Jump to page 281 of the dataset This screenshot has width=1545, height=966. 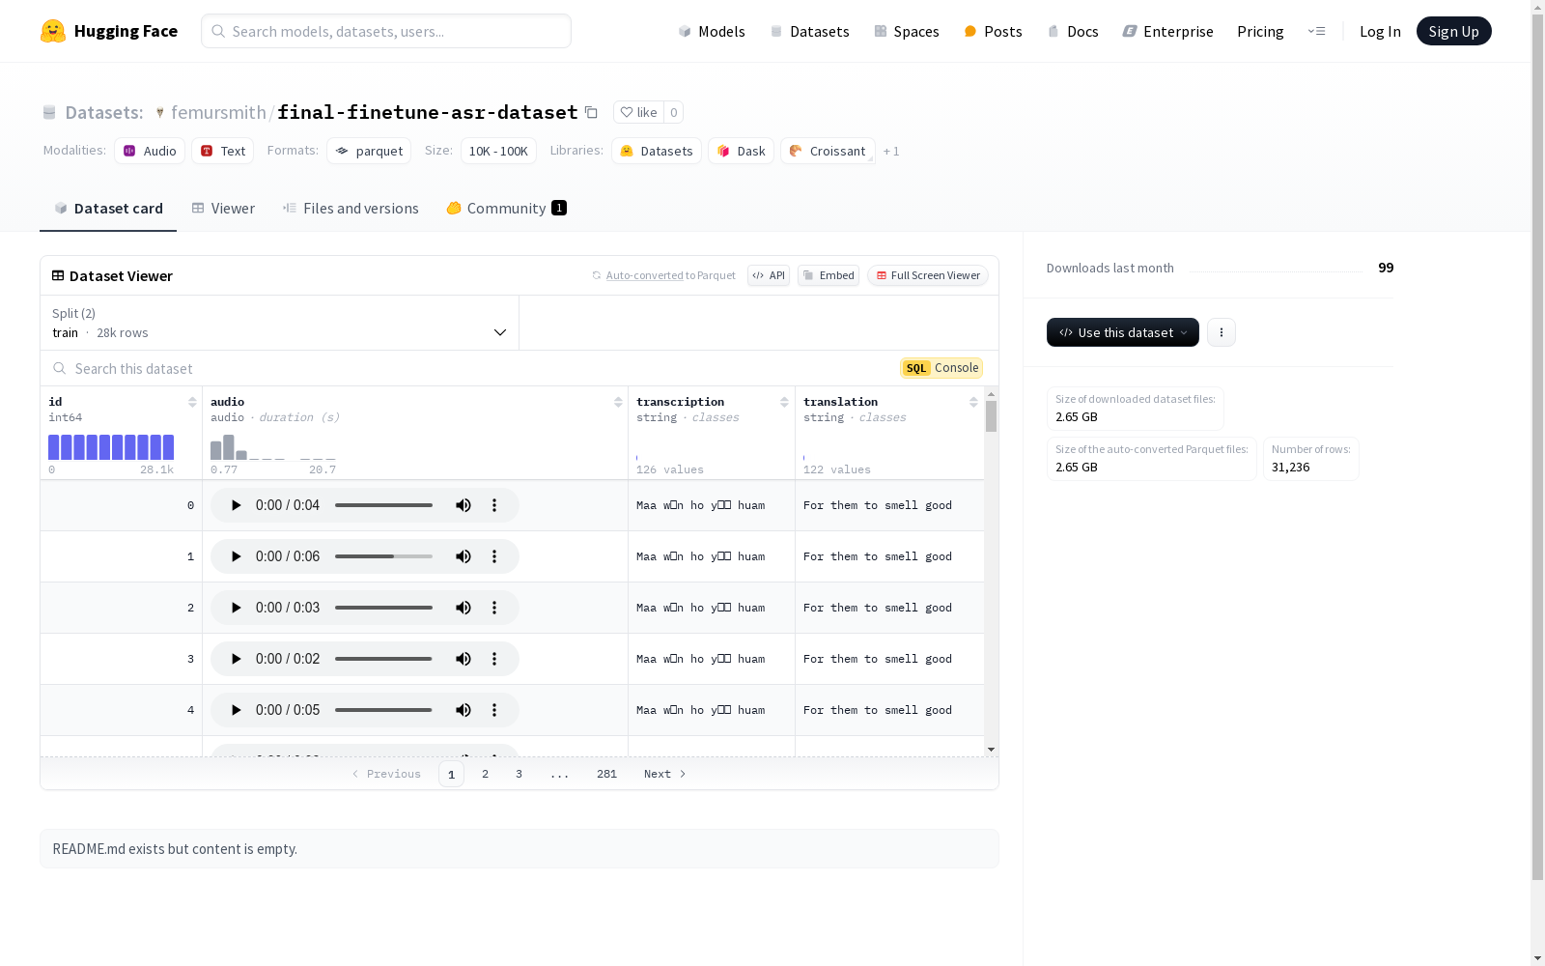(606, 774)
